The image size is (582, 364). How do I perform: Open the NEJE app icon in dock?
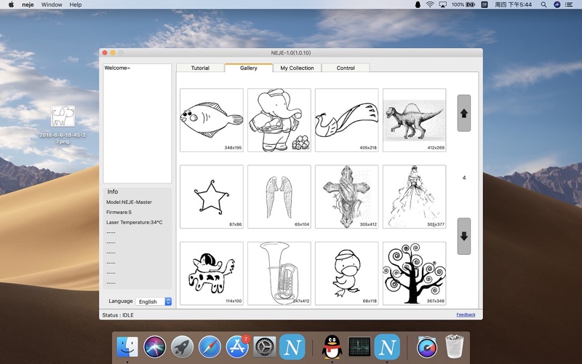292,347
